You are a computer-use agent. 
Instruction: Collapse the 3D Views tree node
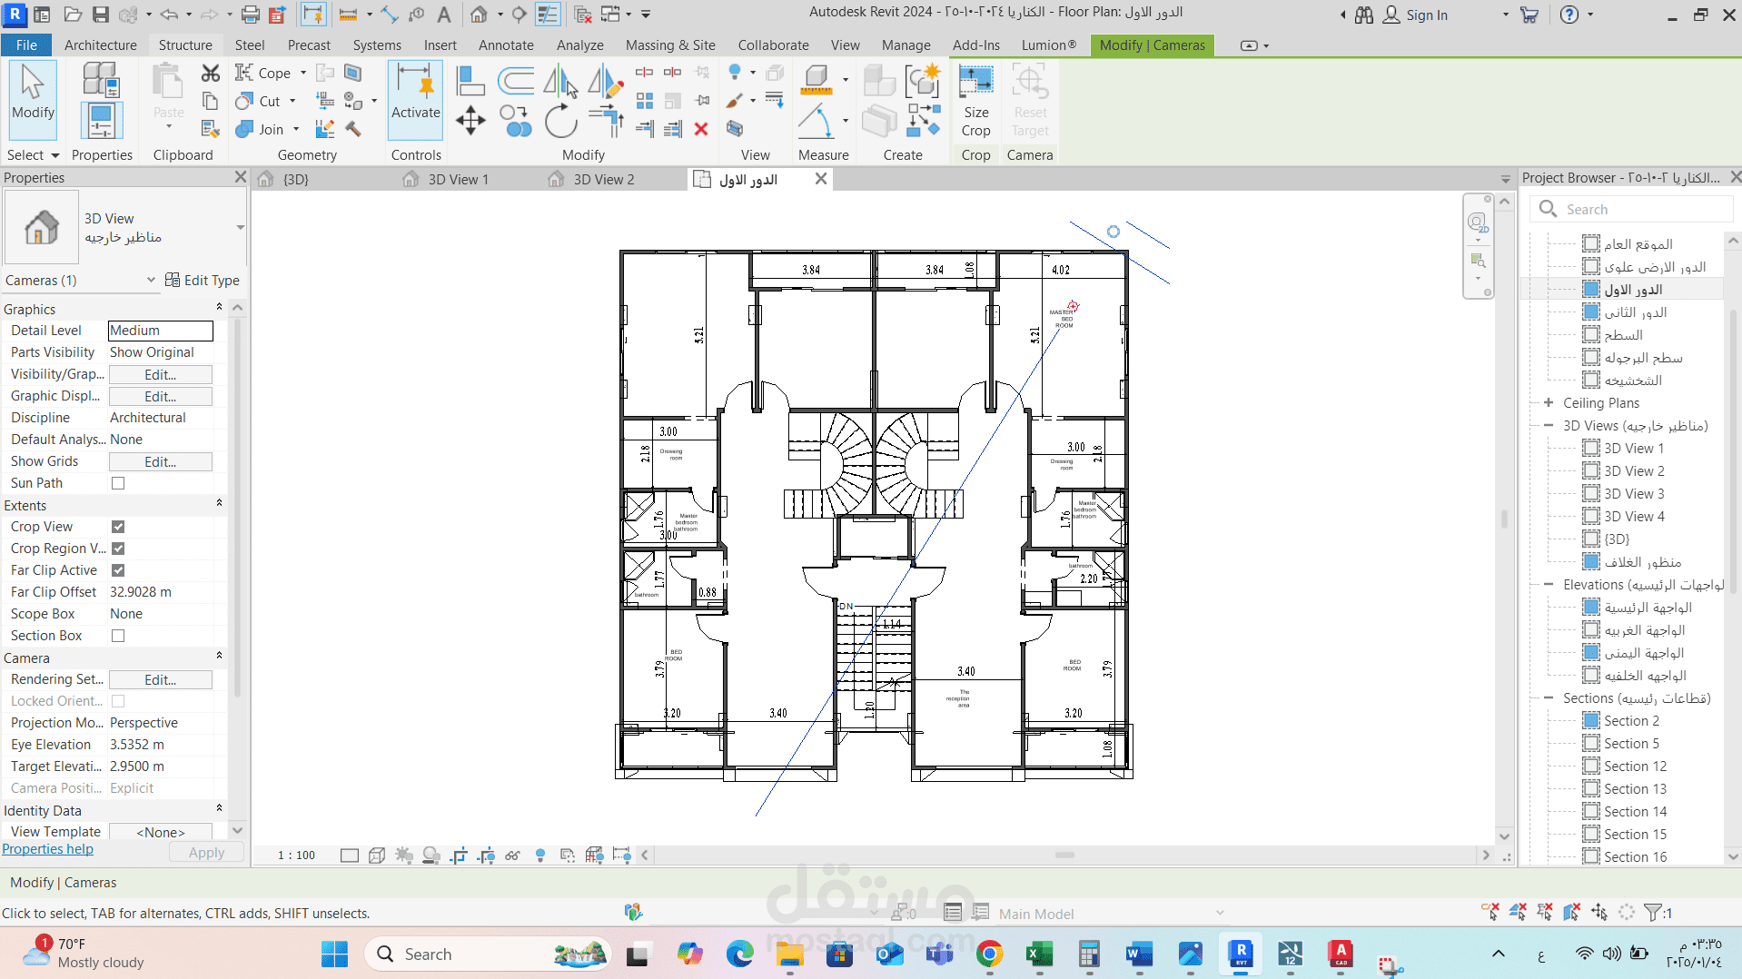point(1549,425)
